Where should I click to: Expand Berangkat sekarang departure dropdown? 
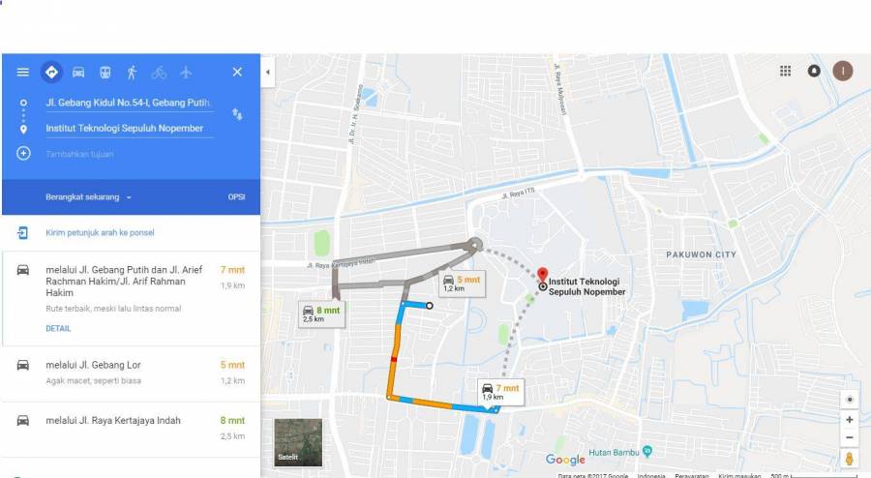(89, 197)
